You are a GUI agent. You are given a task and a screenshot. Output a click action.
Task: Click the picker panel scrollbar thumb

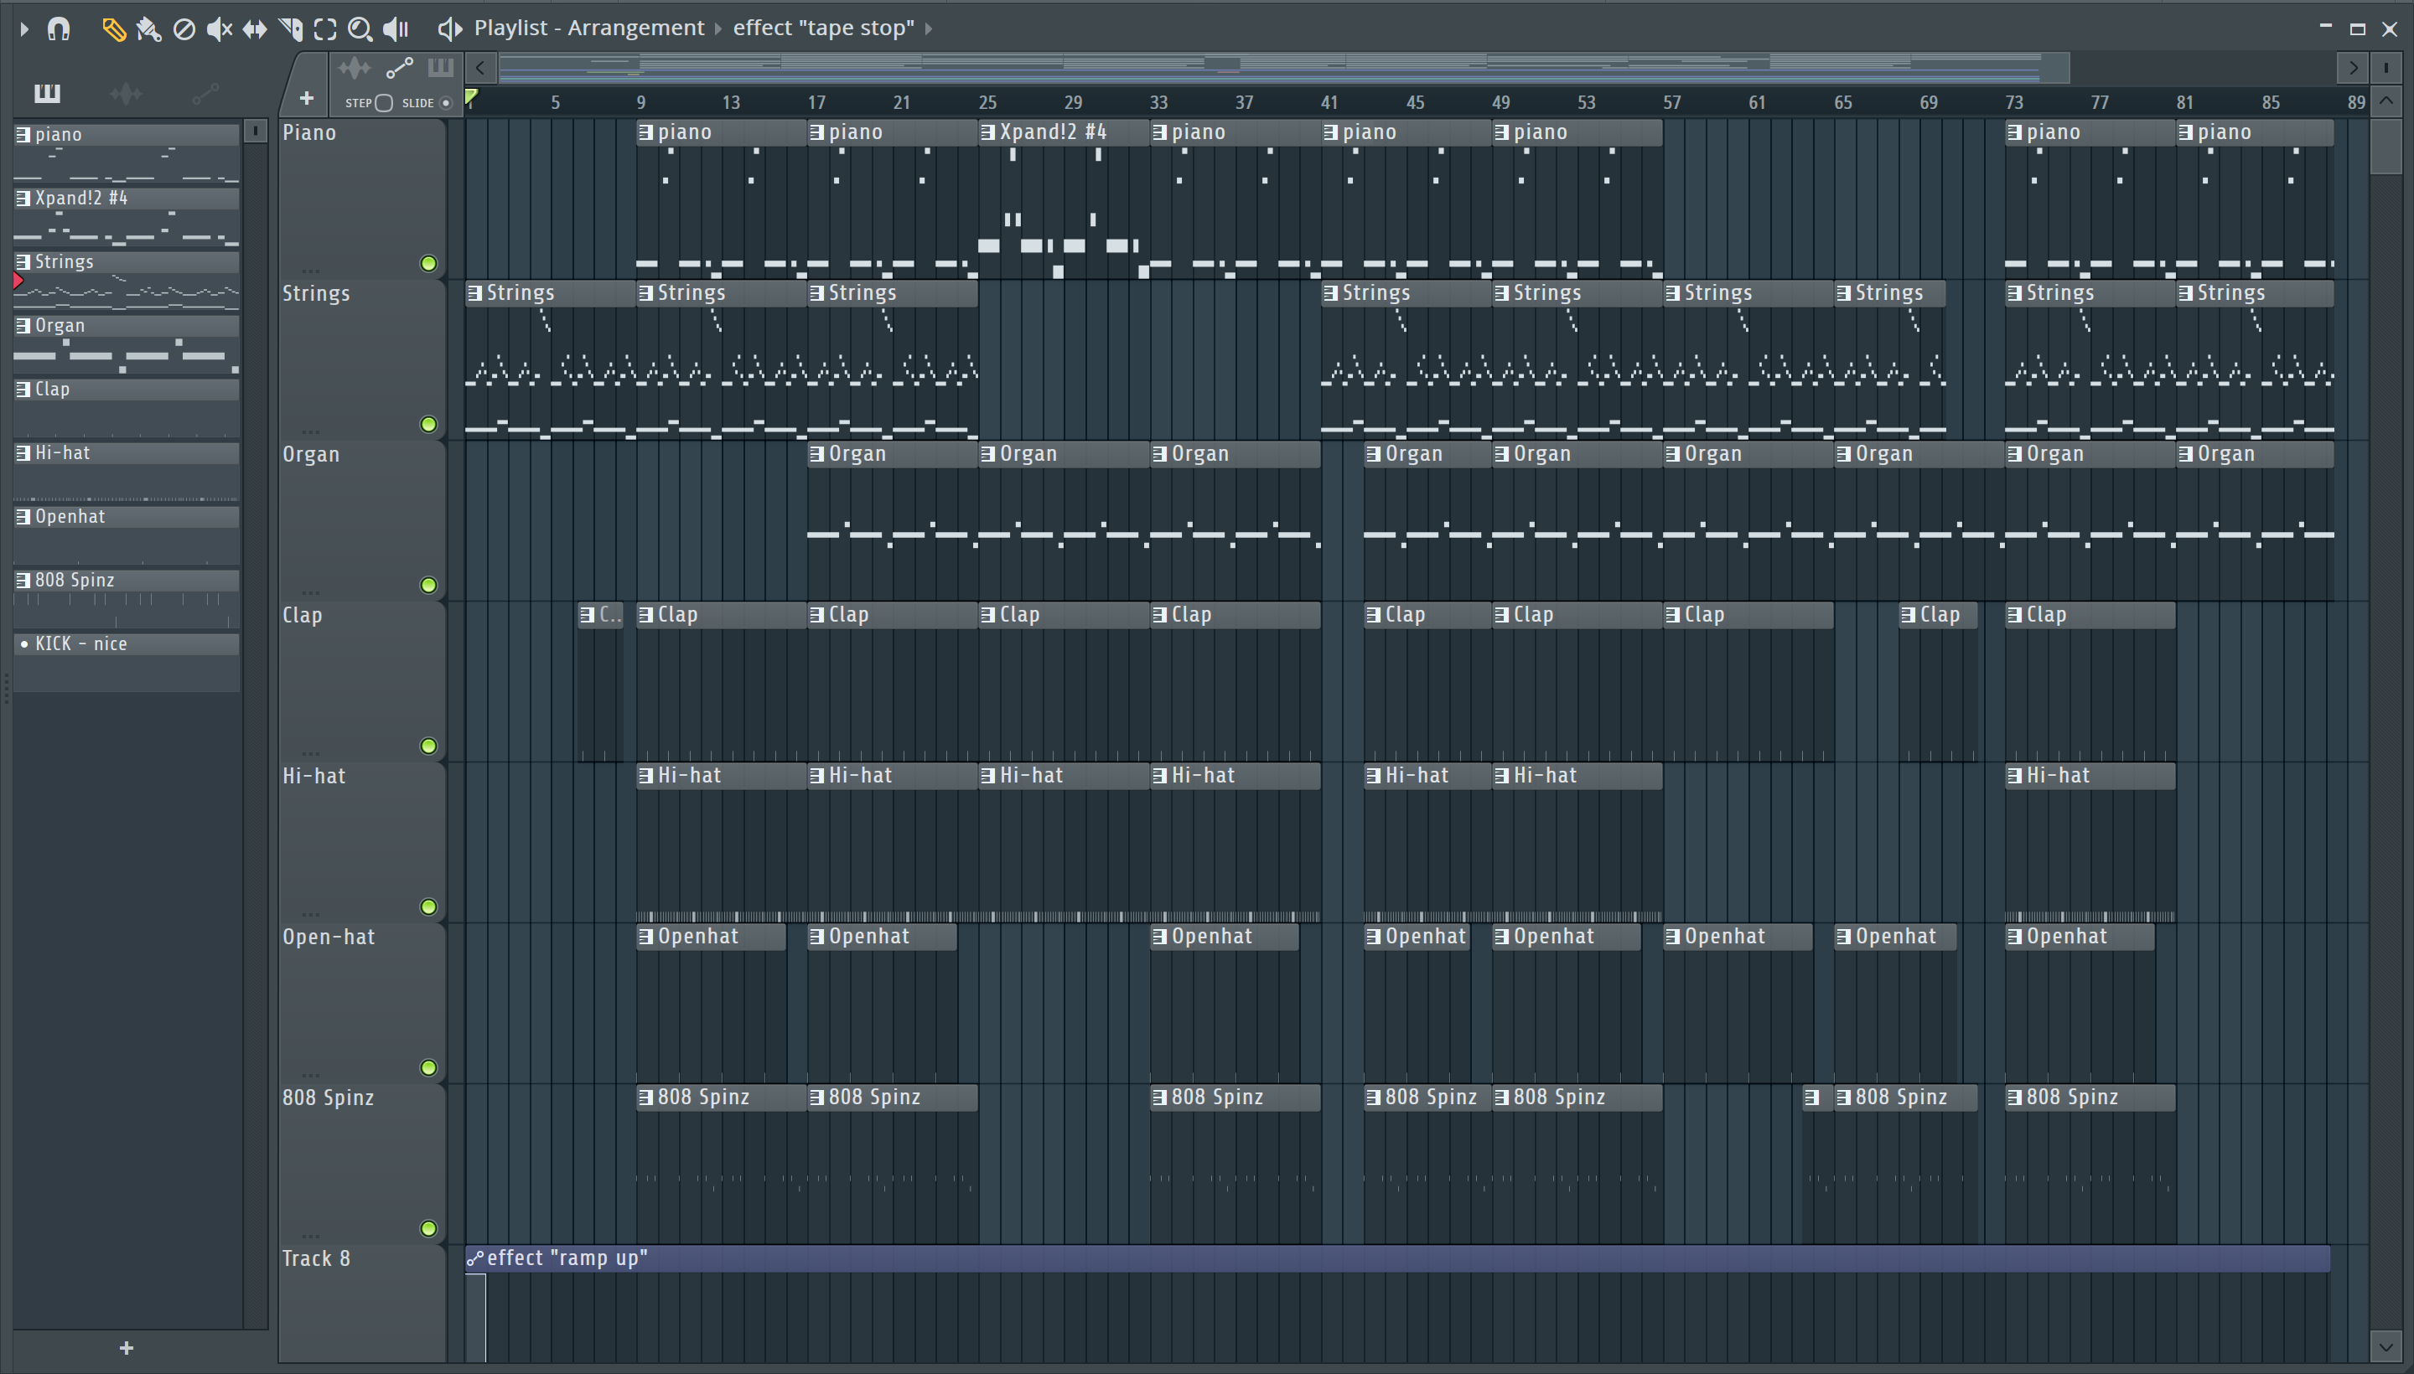pos(255,132)
